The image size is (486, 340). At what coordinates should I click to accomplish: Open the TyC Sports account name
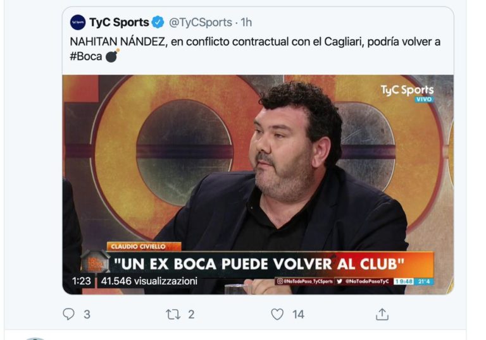[119, 22]
